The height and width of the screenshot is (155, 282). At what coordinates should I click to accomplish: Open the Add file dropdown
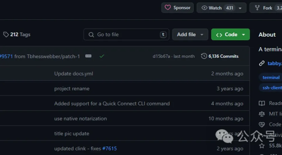click(x=190, y=35)
